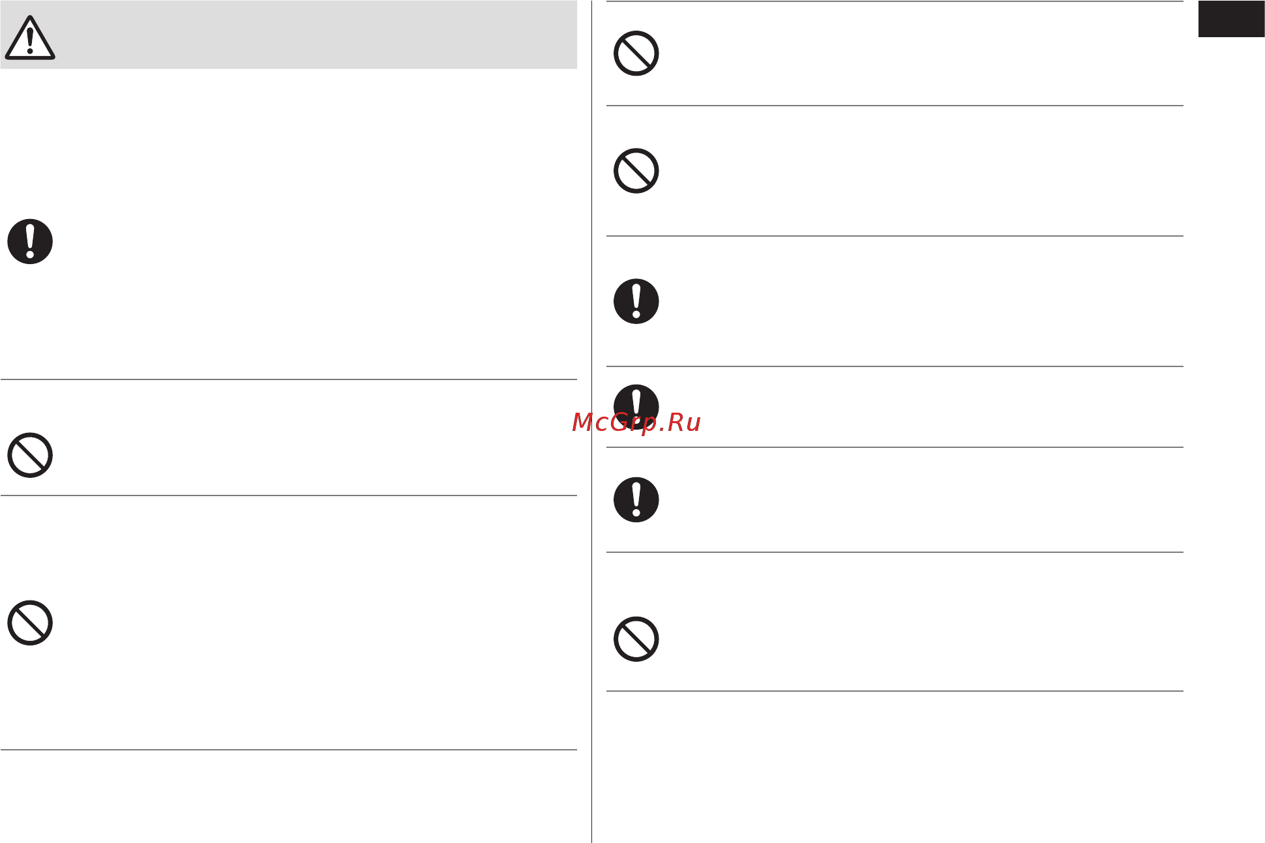The width and height of the screenshot is (1265, 843).
Task: Select the first exclamation icon in right column
Action: tap(636, 301)
